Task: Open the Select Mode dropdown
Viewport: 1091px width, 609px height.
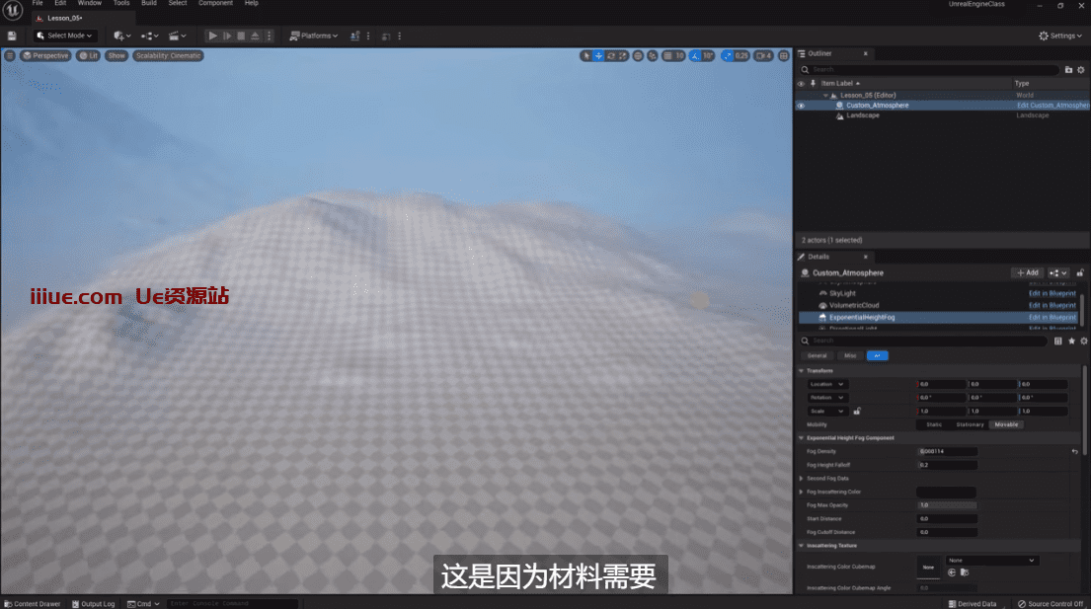Action: point(64,36)
